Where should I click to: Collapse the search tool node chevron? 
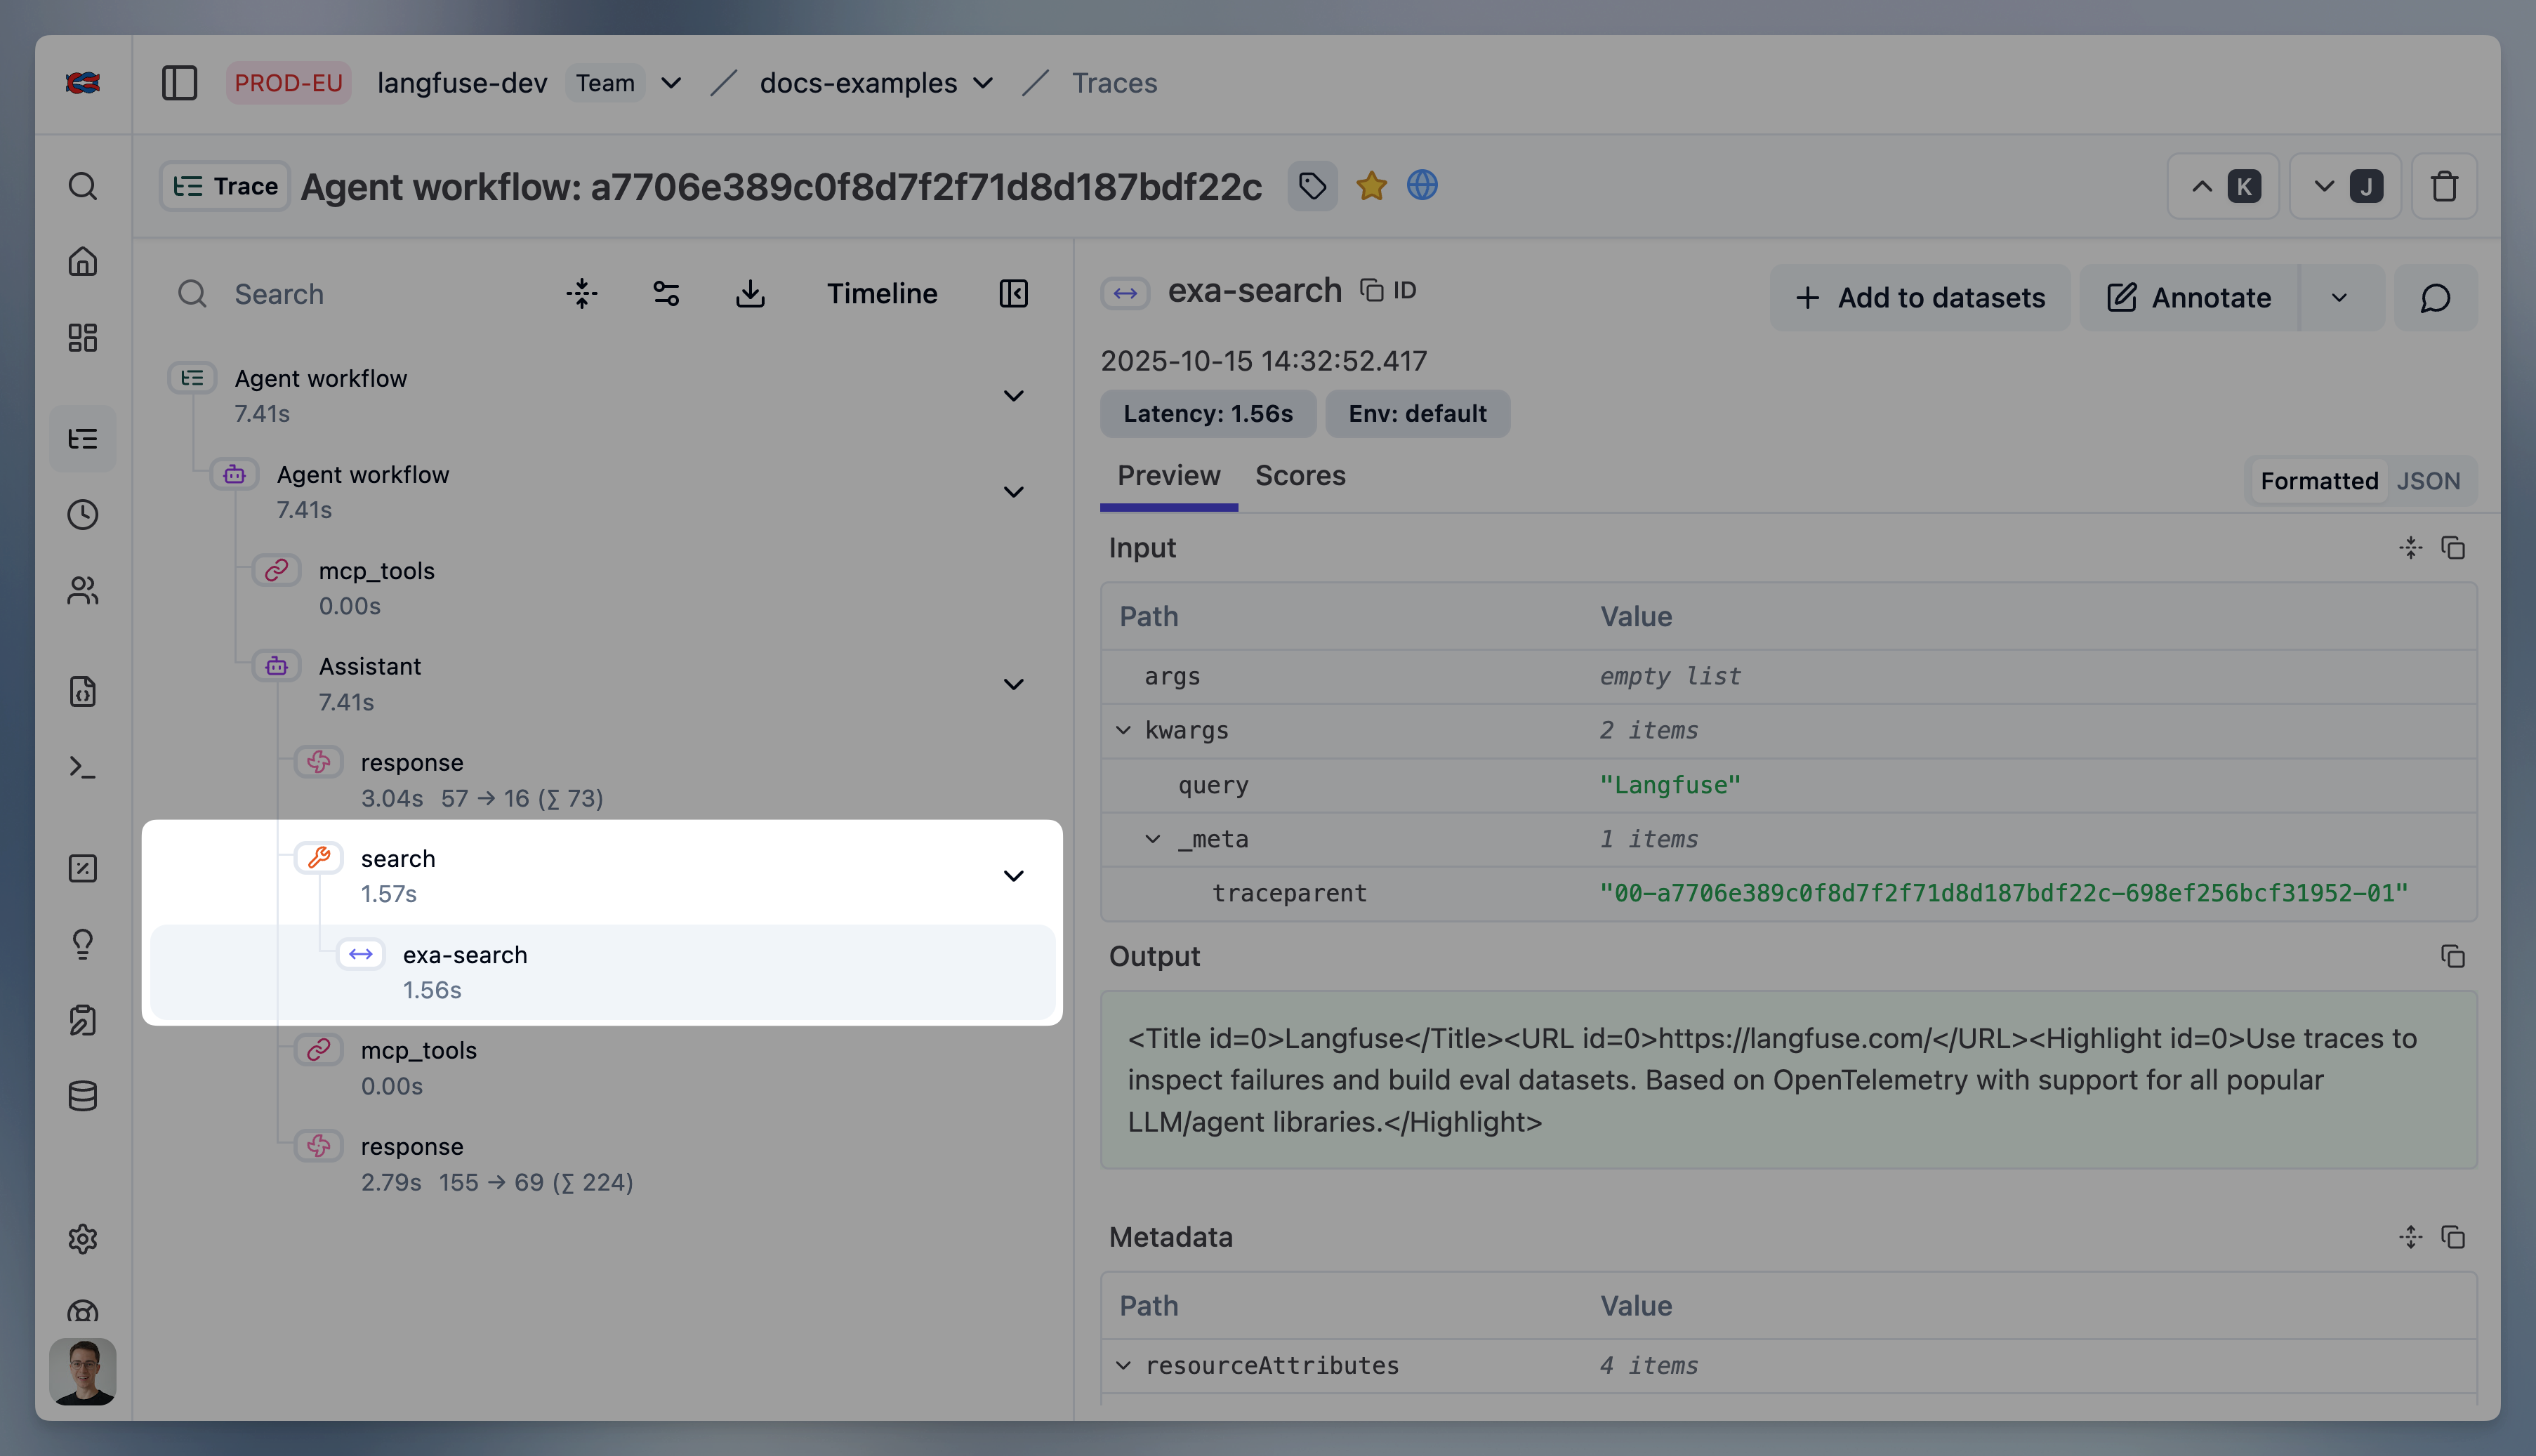click(1013, 876)
